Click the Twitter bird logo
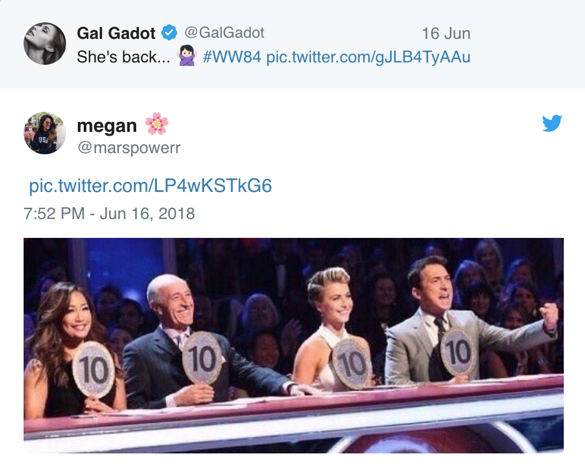The height and width of the screenshot is (464, 585). (x=552, y=123)
